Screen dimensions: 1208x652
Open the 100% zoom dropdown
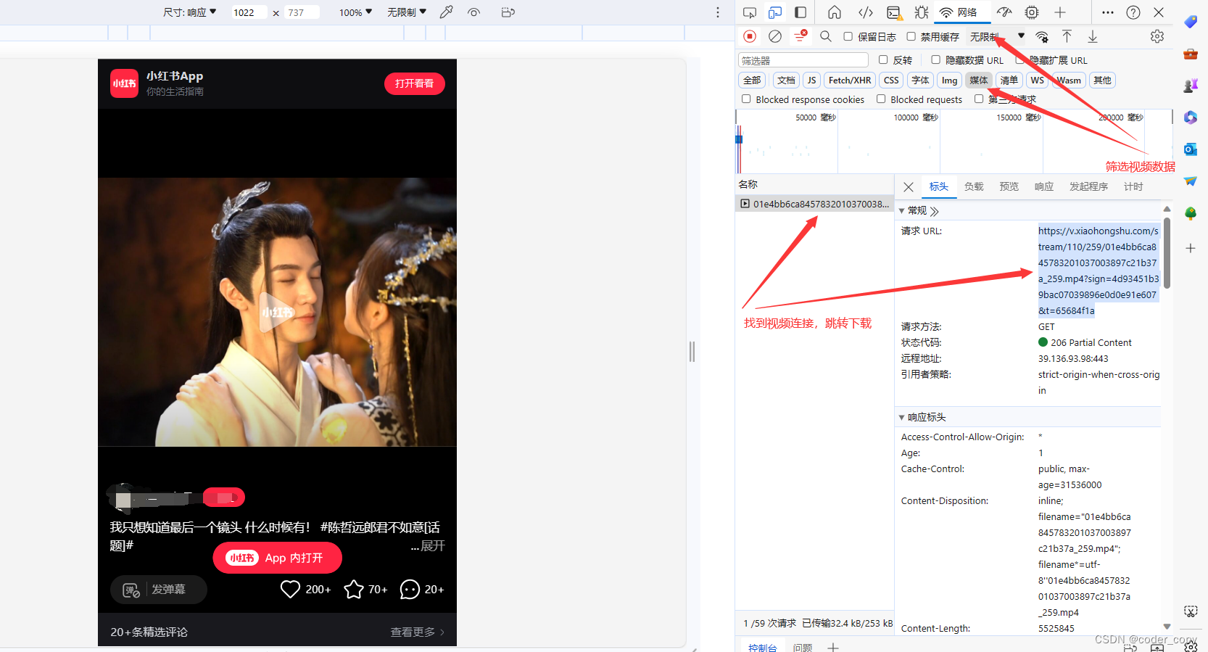point(355,12)
